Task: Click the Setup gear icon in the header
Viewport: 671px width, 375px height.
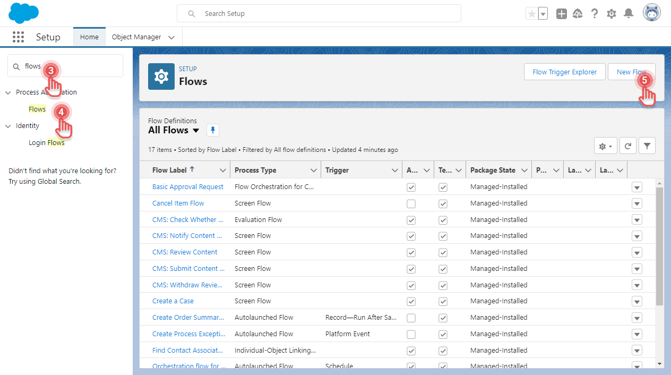Action: tap(611, 13)
